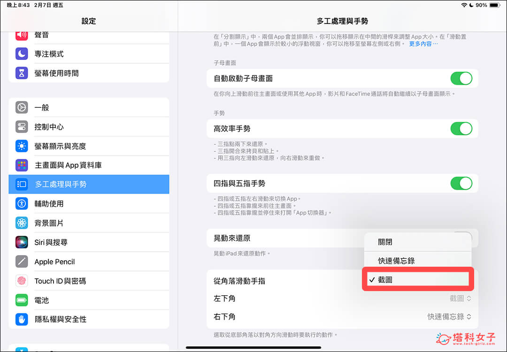Open 右下角 快速備忘錄 dropdown
The height and width of the screenshot is (352, 507).
point(449,317)
